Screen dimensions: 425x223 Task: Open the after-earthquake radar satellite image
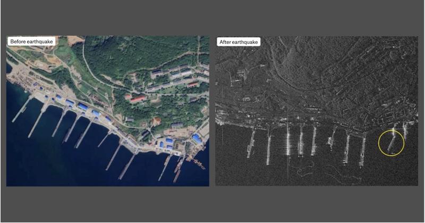[x=316, y=111]
